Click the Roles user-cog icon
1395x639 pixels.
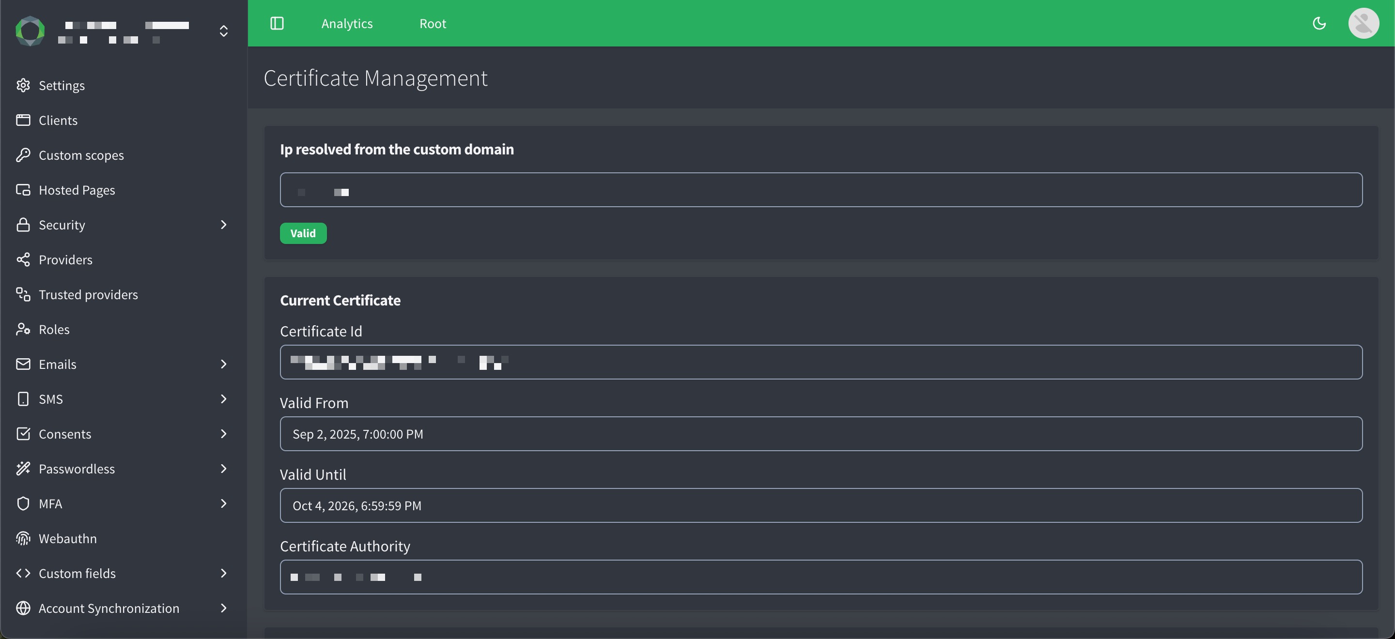click(x=23, y=330)
